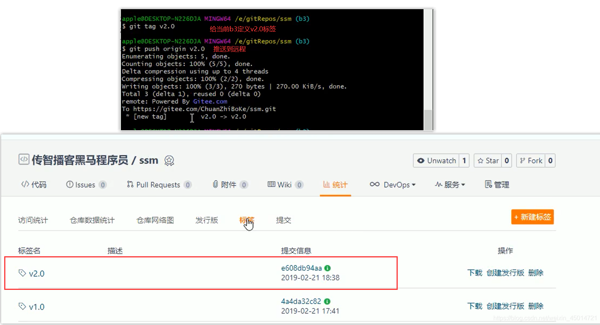Open the 附件 attachments tab

pyautogui.click(x=230, y=185)
